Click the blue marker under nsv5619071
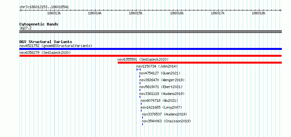This screenshot has width=291, height=137. [140, 90]
